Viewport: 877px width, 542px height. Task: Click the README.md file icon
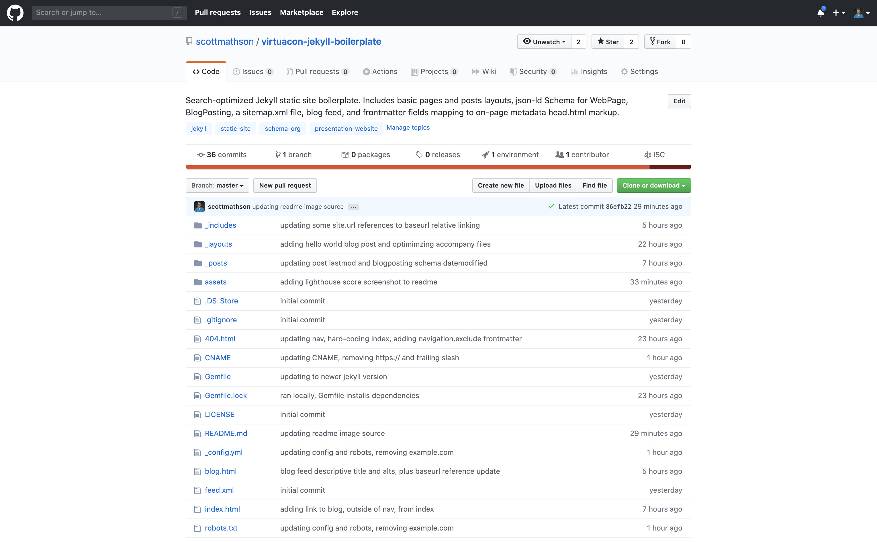pos(197,433)
